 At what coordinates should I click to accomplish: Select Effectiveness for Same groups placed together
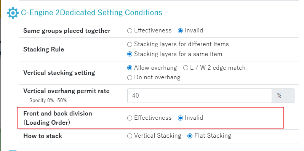click(130, 31)
